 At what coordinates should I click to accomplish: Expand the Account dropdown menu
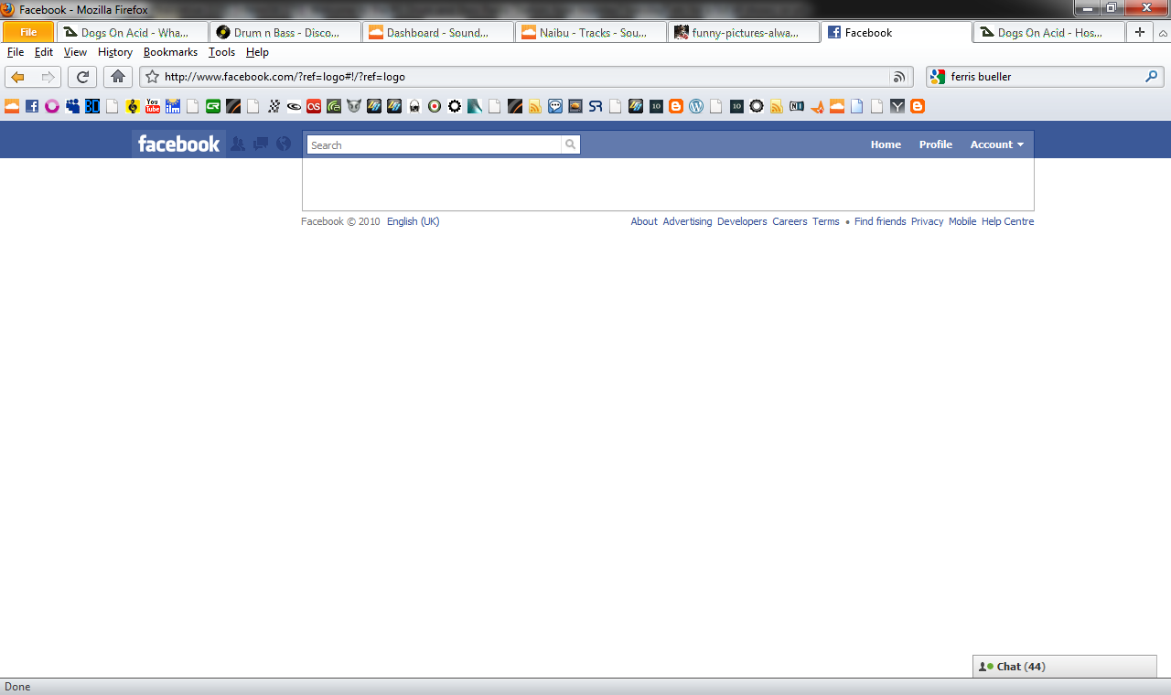997,144
